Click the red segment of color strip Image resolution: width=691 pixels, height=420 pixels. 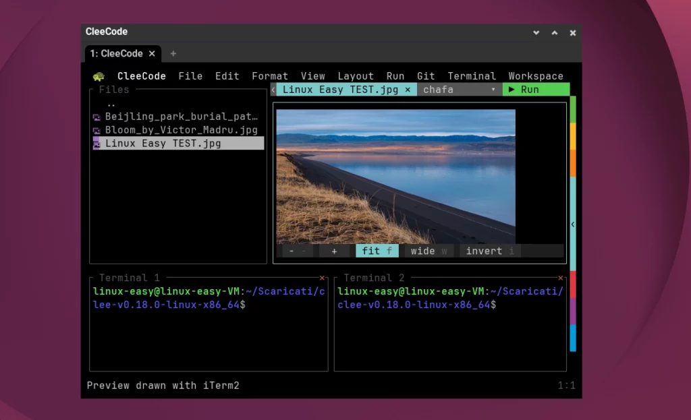pyautogui.click(x=573, y=284)
